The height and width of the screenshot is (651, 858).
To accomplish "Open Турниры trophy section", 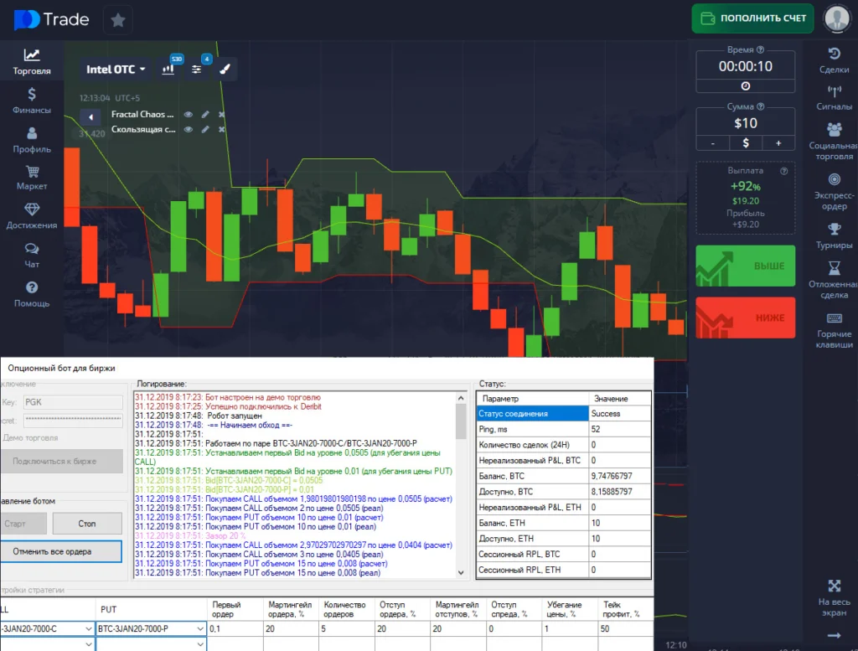I will click(x=834, y=235).
